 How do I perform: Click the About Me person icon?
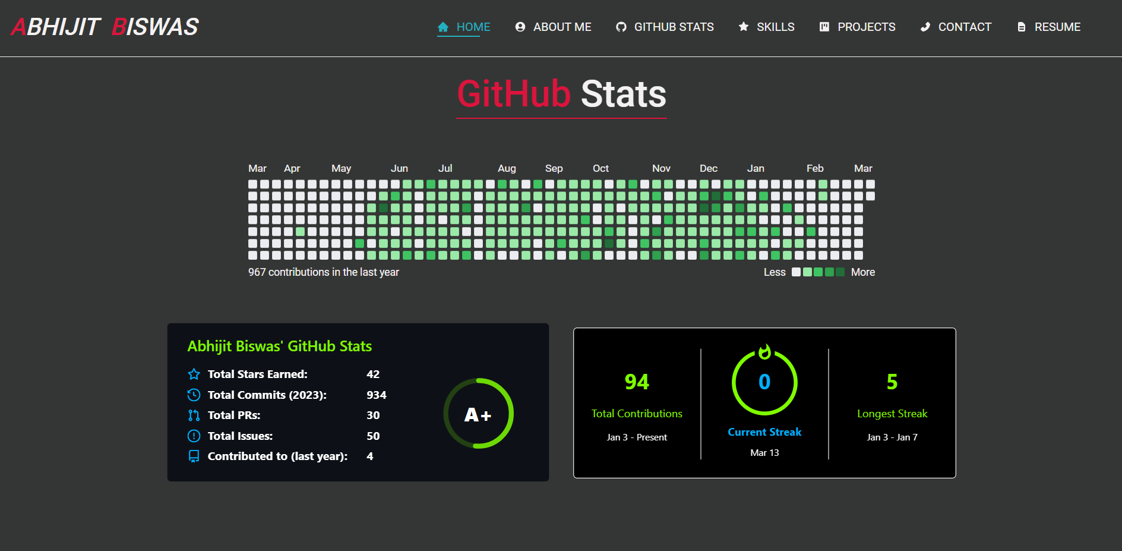520,27
